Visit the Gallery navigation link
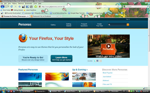150x93 pixels. pyautogui.click(x=53, y=25)
